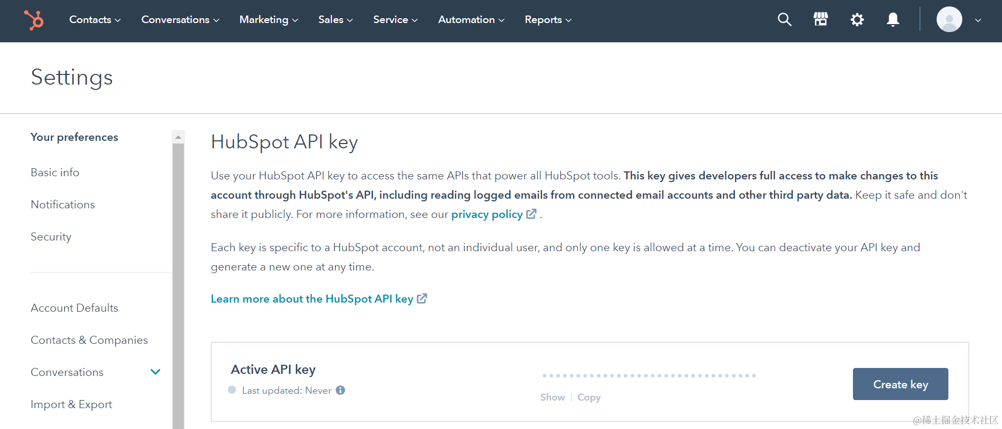Click the Active API key label
The width and height of the screenshot is (1002, 429).
273,370
